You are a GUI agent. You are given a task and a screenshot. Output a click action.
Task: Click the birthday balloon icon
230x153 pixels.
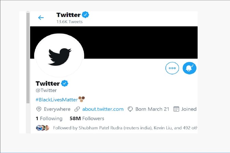[130, 109]
